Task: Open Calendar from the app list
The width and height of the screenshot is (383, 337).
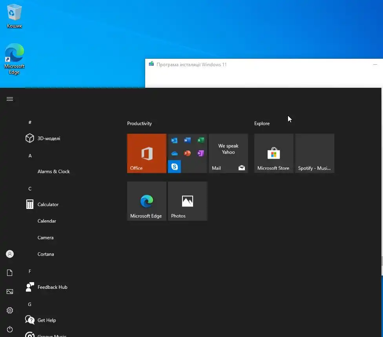Action: [47, 221]
